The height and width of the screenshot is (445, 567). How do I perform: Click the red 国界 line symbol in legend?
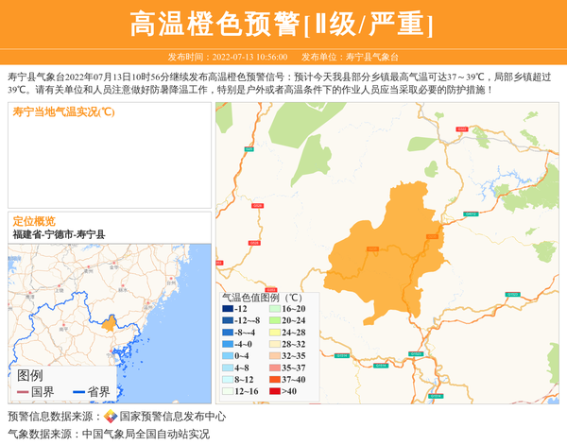(x=24, y=392)
